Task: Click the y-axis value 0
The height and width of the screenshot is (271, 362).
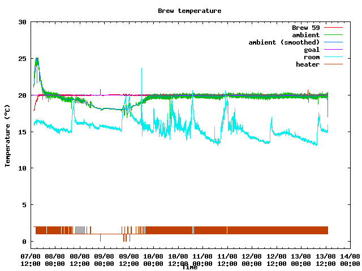Action: (x=24, y=242)
